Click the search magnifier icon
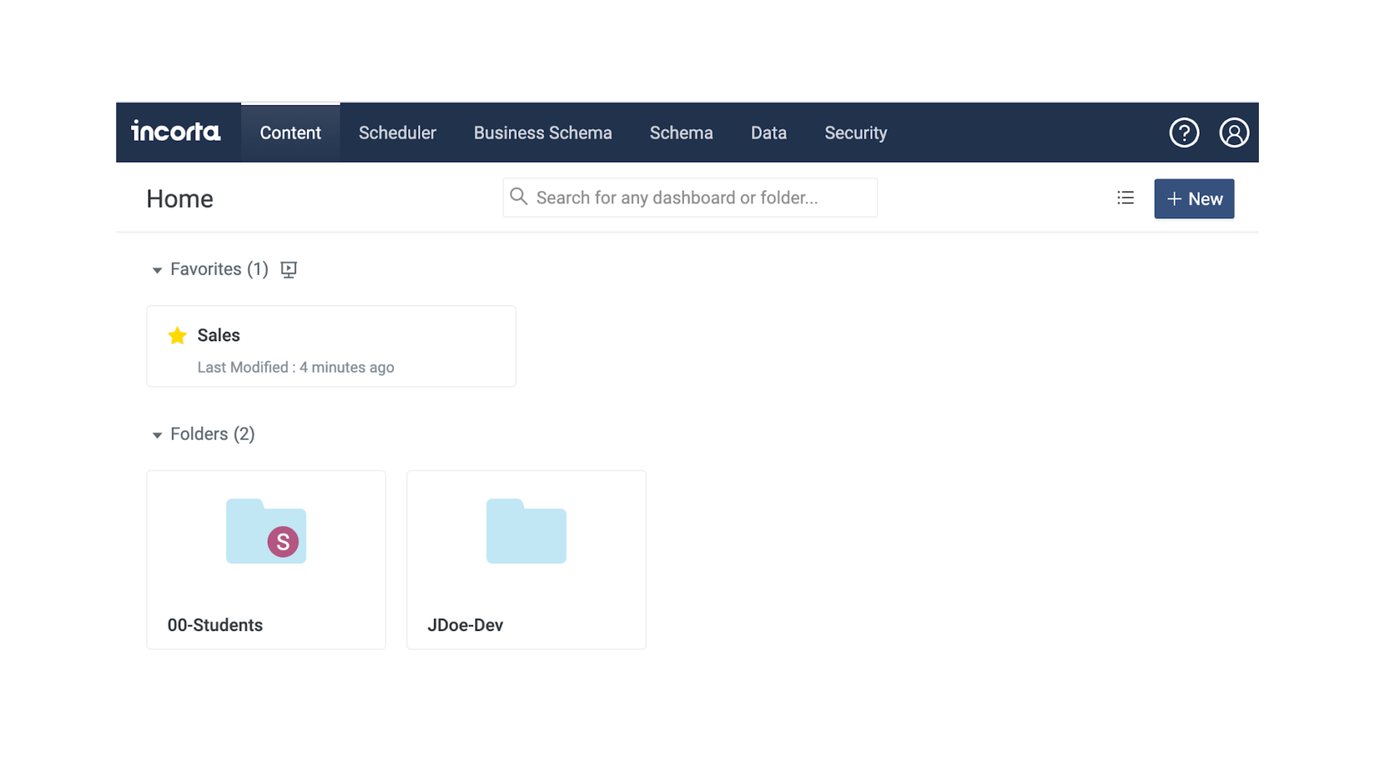The width and height of the screenshot is (1375, 773). coord(518,197)
